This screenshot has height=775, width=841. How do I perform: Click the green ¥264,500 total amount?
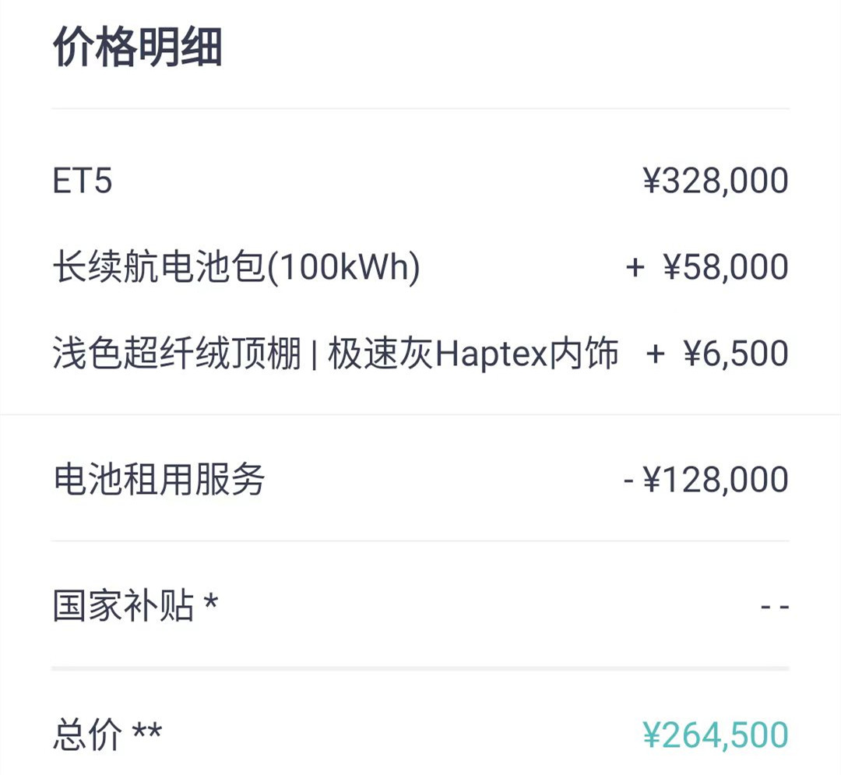pos(716,735)
